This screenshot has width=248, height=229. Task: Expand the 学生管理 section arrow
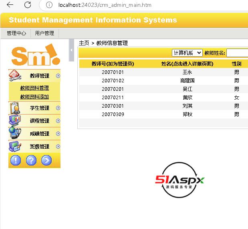click(x=58, y=108)
